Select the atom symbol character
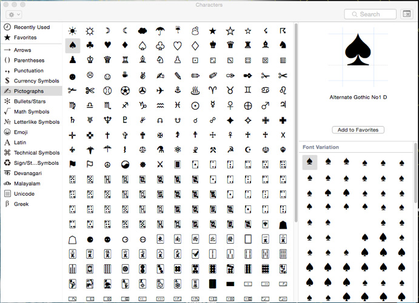This screenshot has height=303, width=419. 178,150
